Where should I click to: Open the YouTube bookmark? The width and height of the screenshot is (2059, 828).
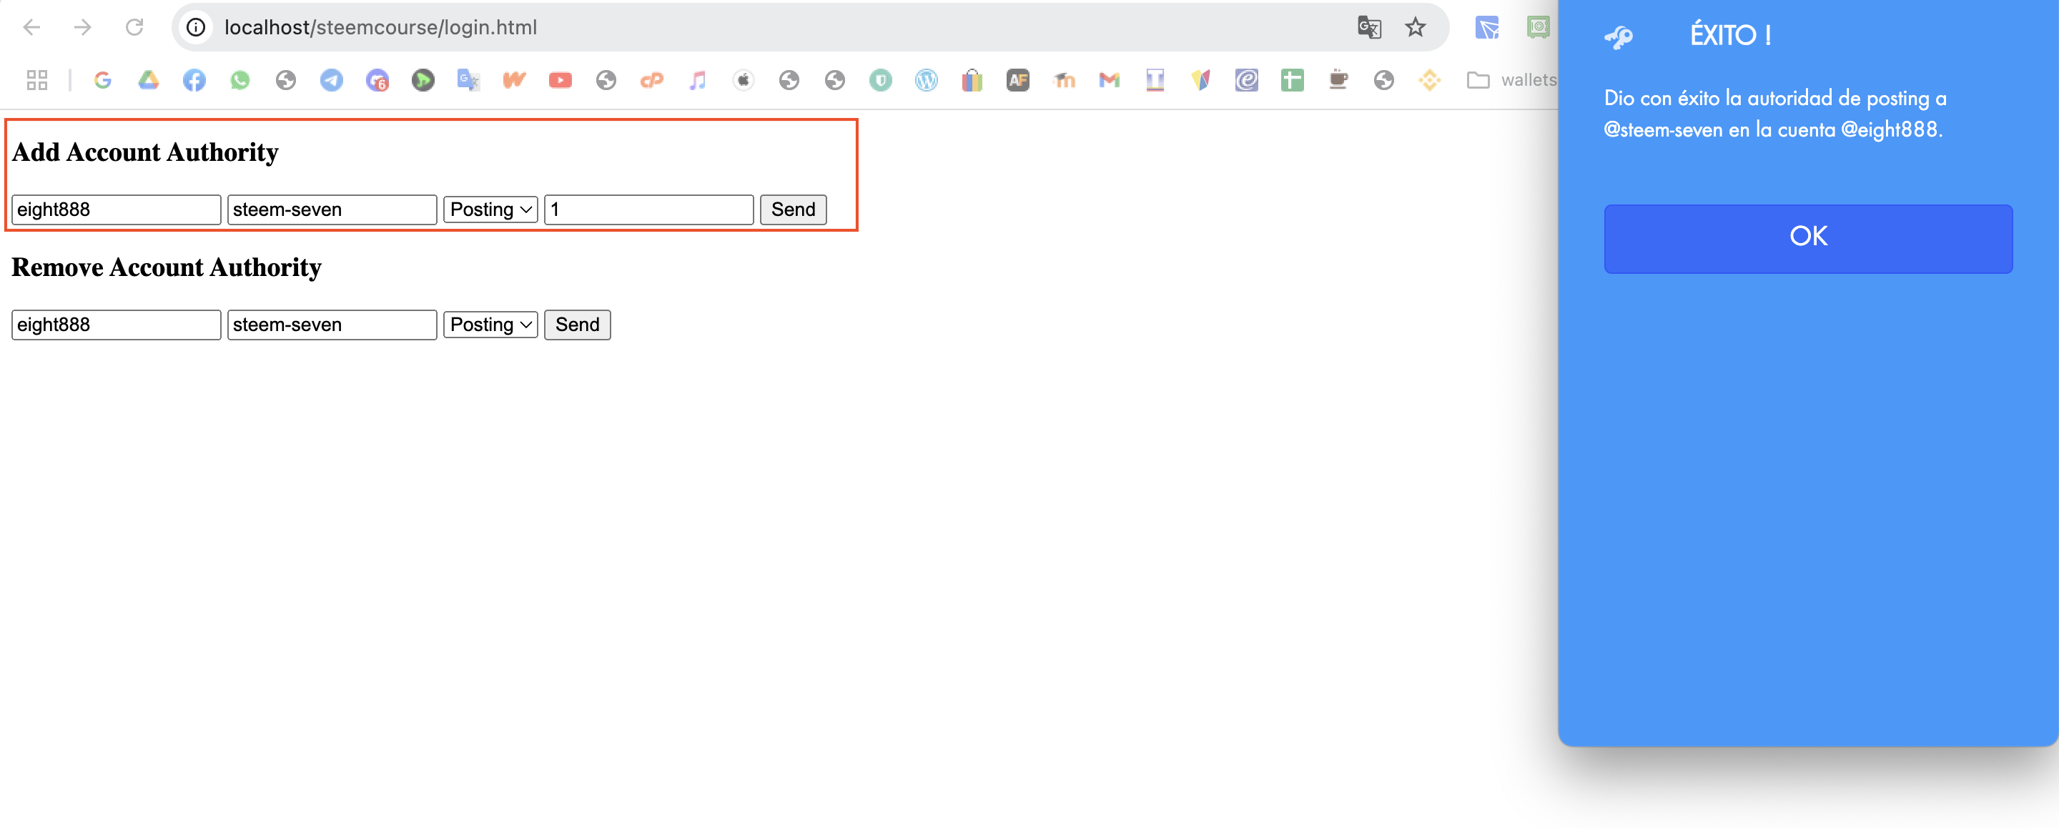pyautogui.click(x=560, y=80)
